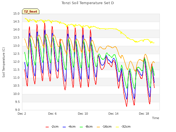
Task: Click the 12.0 y-axis tick label
Action: 16,62
